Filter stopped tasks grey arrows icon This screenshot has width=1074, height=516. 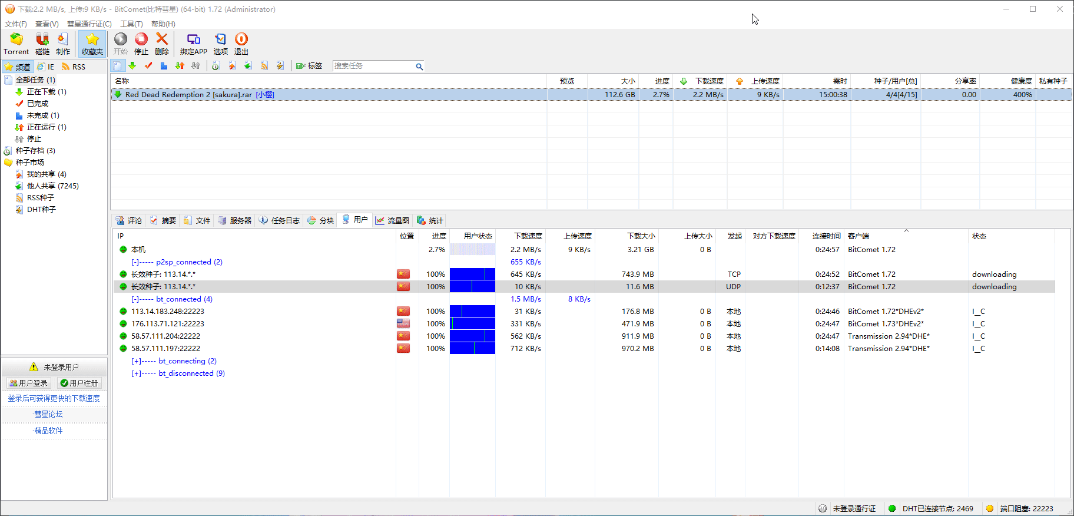(x=196, y=66)
